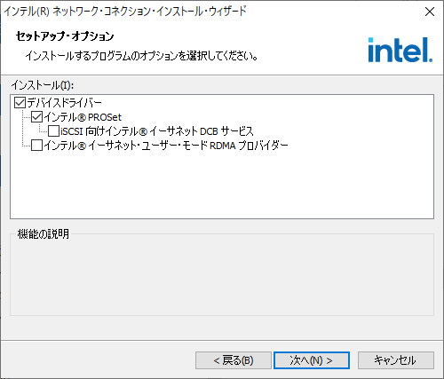Click the インストール(I): list label

tap(43, 85)
